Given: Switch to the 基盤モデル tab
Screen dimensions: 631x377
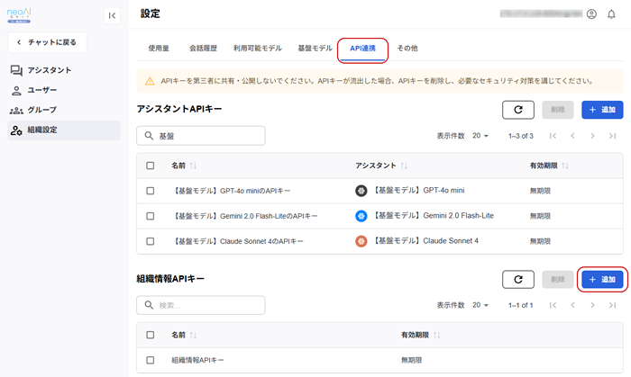Looking at the screenshot, I should point(315,48).
